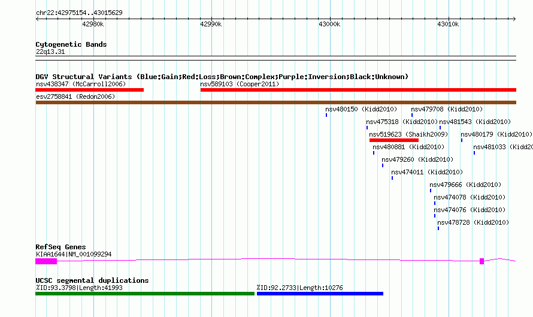Click the 42990k ruler tick label

pos(211,24)
